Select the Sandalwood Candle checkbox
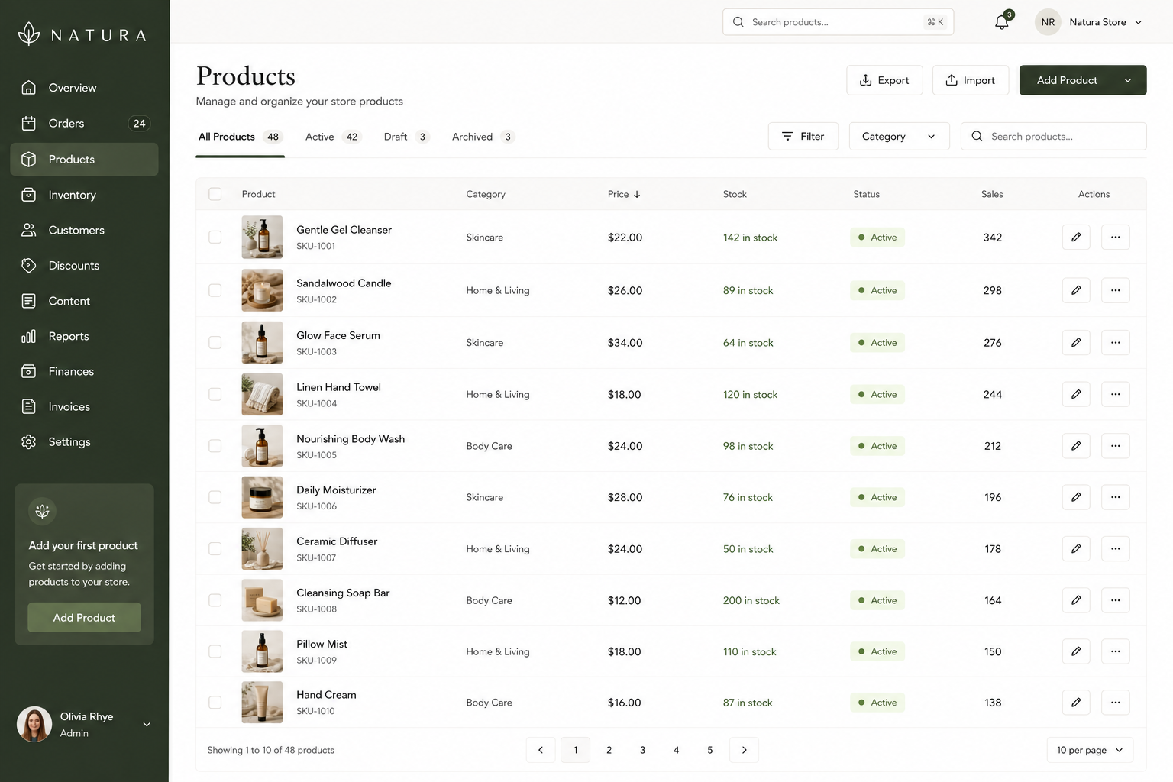This screenshot has height=782, width=1173. tap(215, 290)
